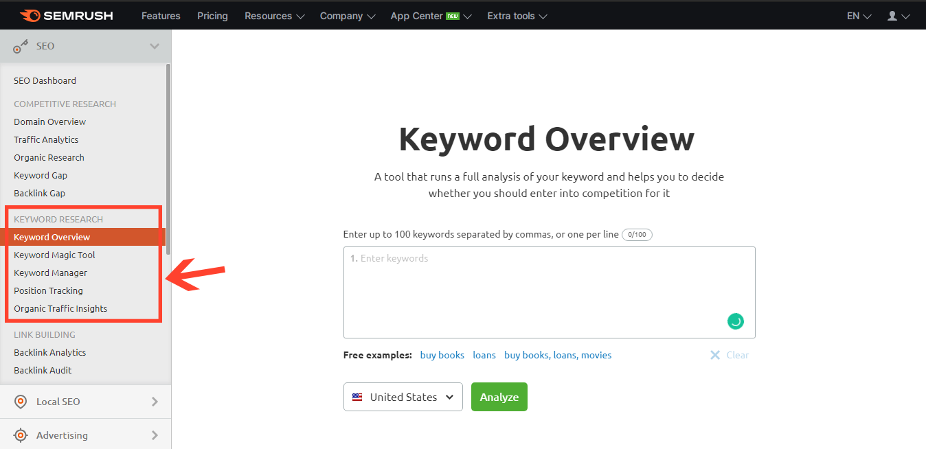
Task: Click the Keyword Overview page title
Action: [547, 139]
